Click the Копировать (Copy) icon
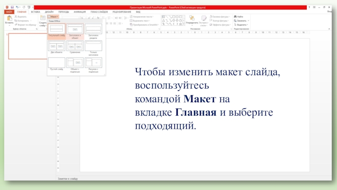 16,21
